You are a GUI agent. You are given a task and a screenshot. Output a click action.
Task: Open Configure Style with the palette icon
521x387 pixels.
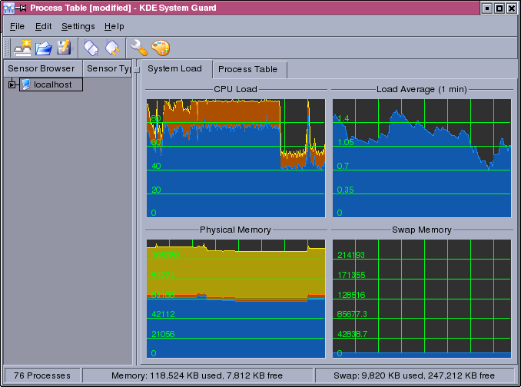(160, 48)
